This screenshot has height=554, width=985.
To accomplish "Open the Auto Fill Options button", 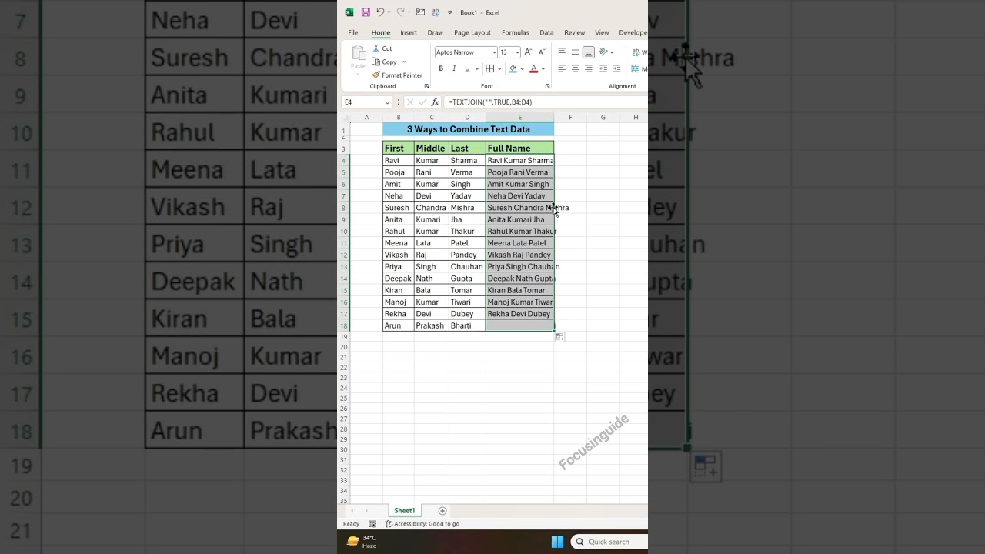I will (x=559, y=336).
